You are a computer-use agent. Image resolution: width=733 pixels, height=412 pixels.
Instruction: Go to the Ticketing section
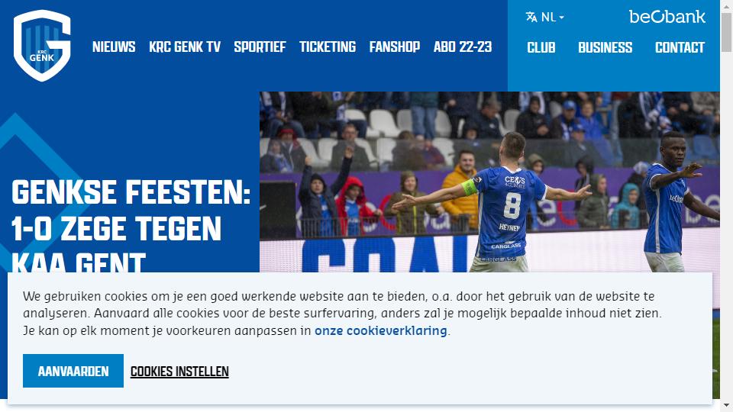click(328, 47)
